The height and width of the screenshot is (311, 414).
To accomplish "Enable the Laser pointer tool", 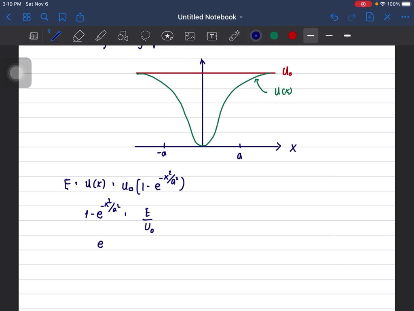I will pyautogui.click(x=234, y=36).
